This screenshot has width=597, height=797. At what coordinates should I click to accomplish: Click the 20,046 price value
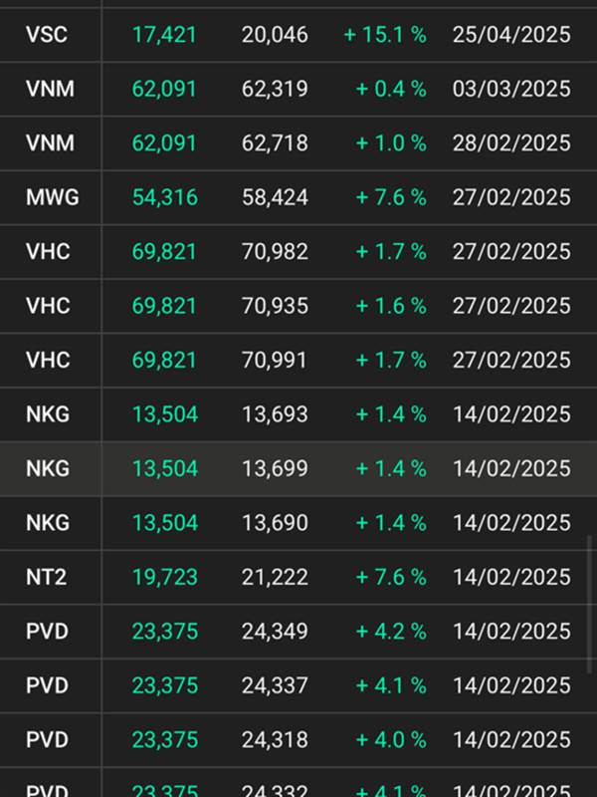[x=275, y=35]
